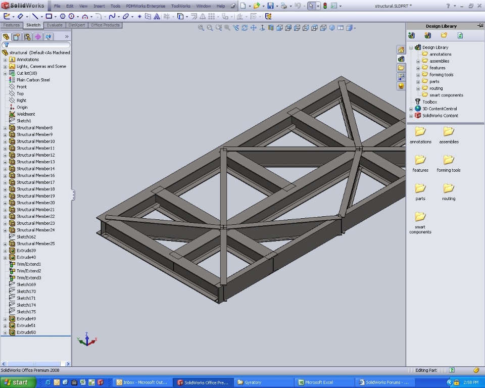Switch to the Evaluate tab
This screenshot has height=388, width=485.
coord(55,25)
